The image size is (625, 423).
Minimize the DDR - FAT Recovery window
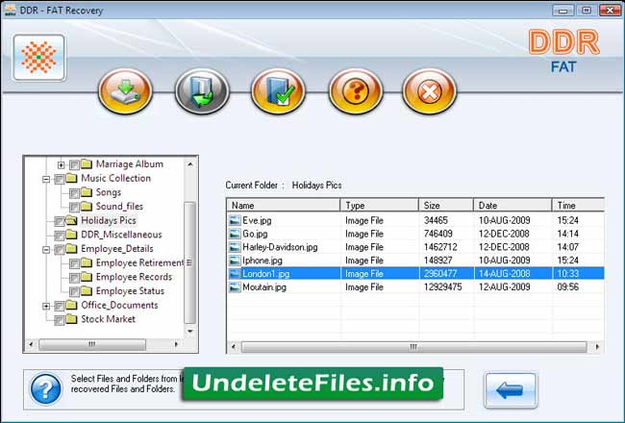(563, 11)
